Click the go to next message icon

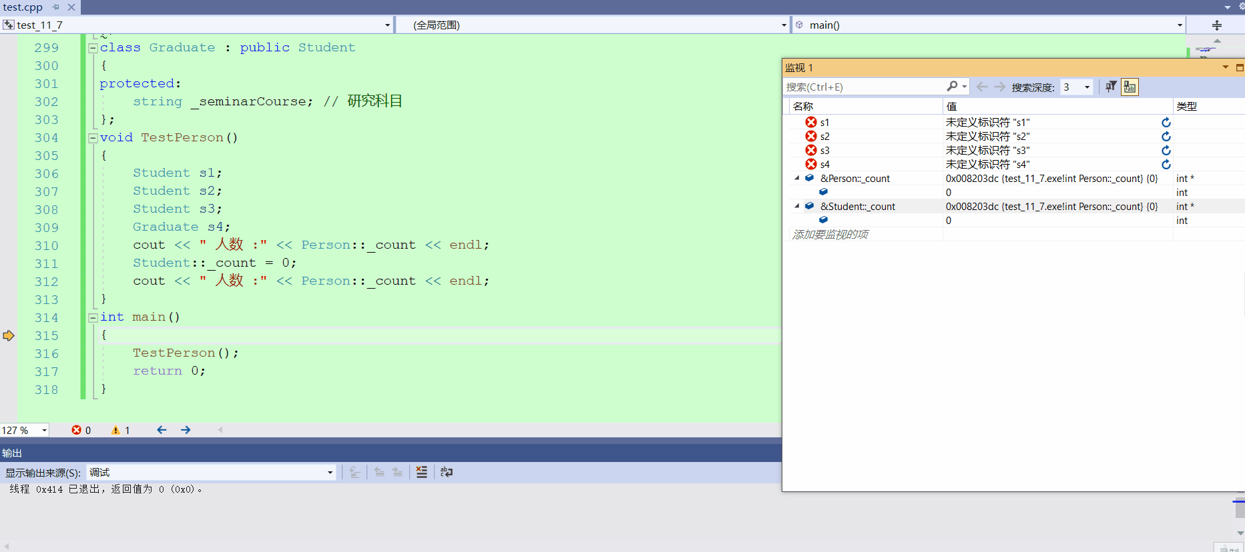point(397,472)
